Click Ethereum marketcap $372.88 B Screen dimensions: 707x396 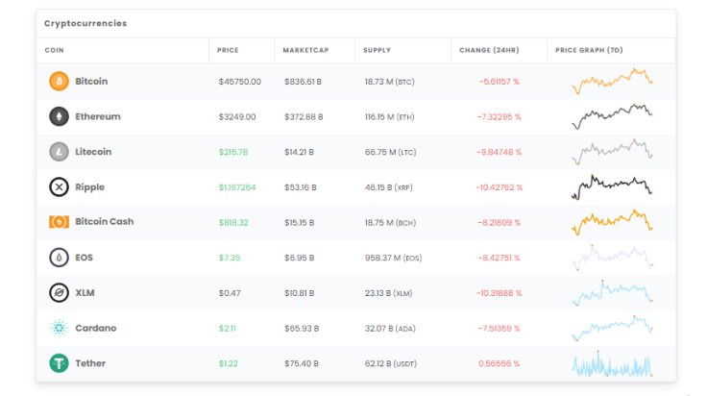[x=304, y=117]
